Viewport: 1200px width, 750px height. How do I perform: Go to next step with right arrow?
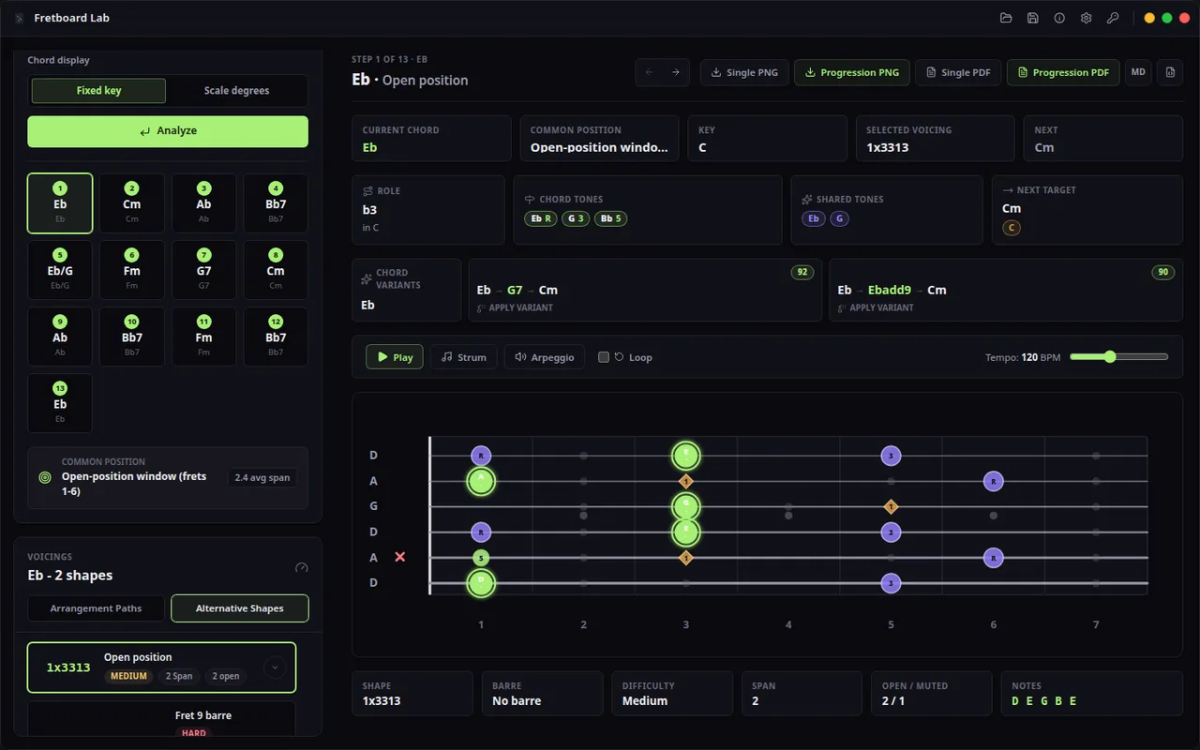click(676, 72)
